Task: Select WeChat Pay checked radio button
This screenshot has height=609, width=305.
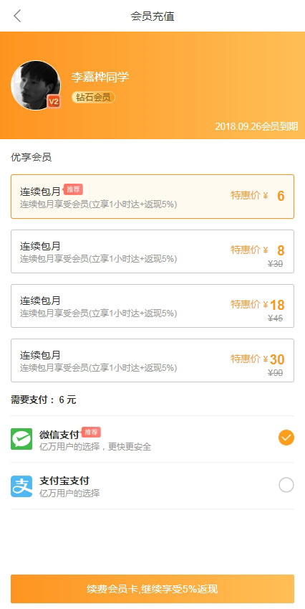Action: coord(286,438)
